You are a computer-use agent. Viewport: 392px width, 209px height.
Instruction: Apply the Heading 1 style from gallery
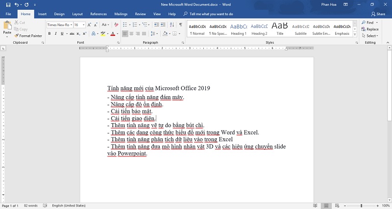(239, 29)
